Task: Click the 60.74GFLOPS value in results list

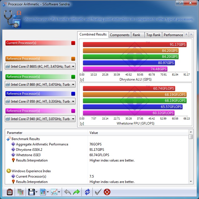Action: [99, 155]
